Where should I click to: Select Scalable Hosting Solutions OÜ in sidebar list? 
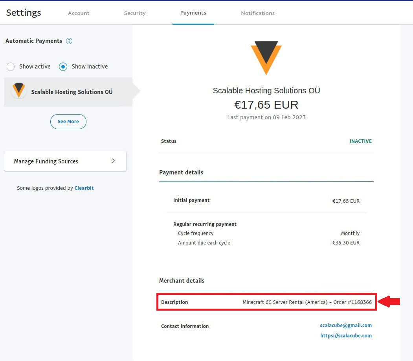68,92
